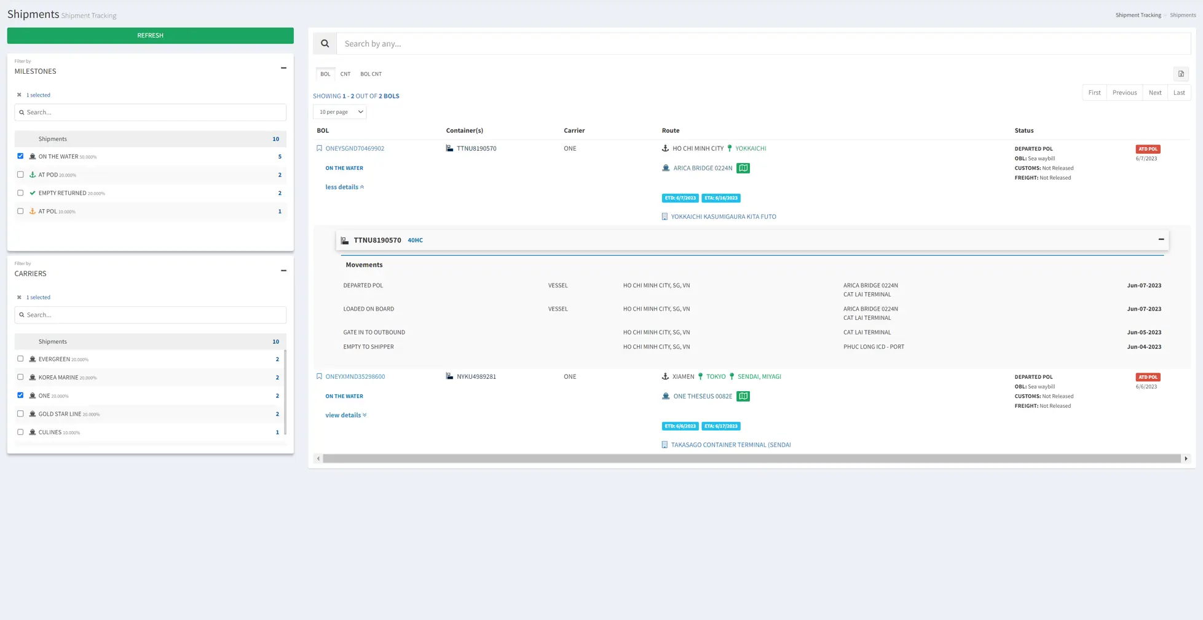This screenshot has width=1203, height=620.
Task: Switch to the BOL CNT tab
Action: coord(371,74)
